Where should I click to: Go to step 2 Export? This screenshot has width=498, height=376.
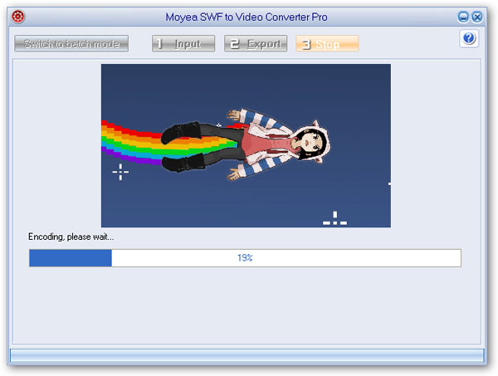click(x=256, y=43)
